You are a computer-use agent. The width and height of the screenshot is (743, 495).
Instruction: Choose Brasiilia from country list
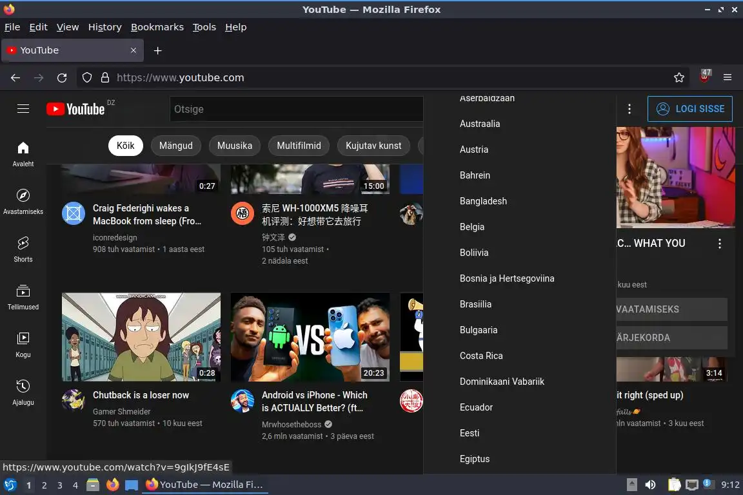pyautogui.click(x=520, y=304)
